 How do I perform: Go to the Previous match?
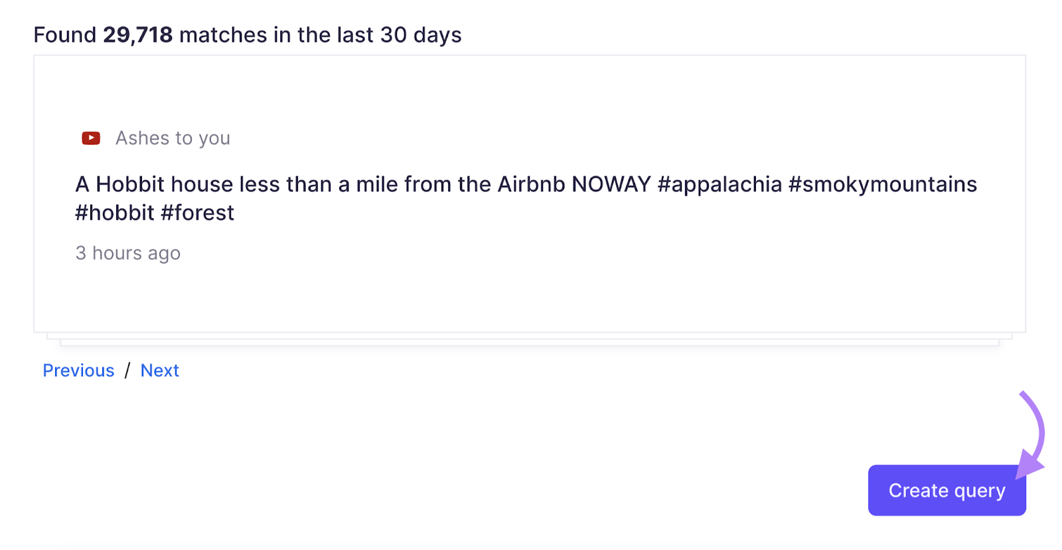coord(78,370)
